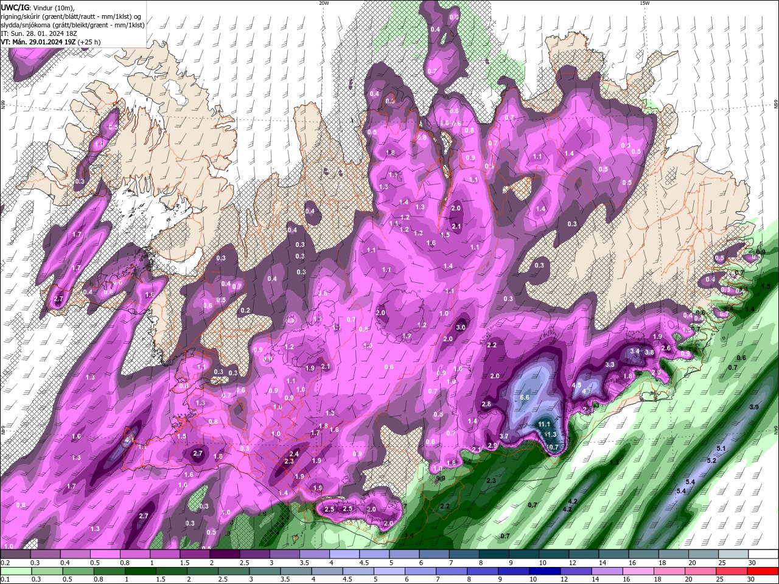Click the 'UWC/IG: Vindur (10m)' title text
The width and height of the screenshot is (779, 584).
(x=37, y=7)
